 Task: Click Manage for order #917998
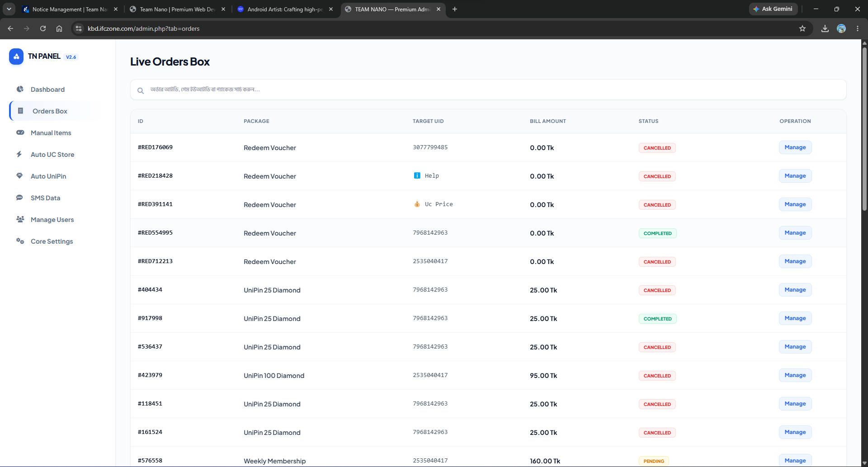click(x=795, y=318)
